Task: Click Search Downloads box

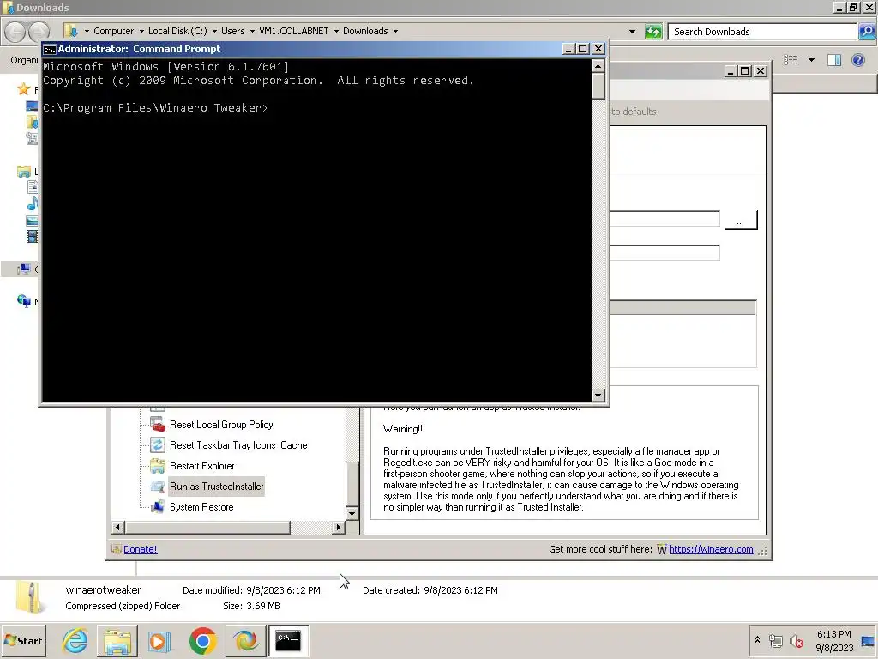Action: [x=762, y=32]
